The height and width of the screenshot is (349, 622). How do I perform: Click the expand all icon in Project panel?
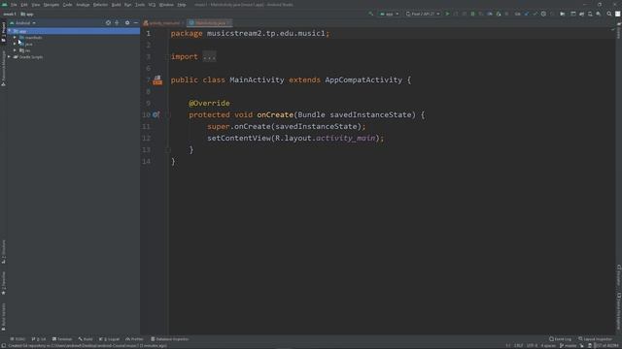[x=117, y=23]
